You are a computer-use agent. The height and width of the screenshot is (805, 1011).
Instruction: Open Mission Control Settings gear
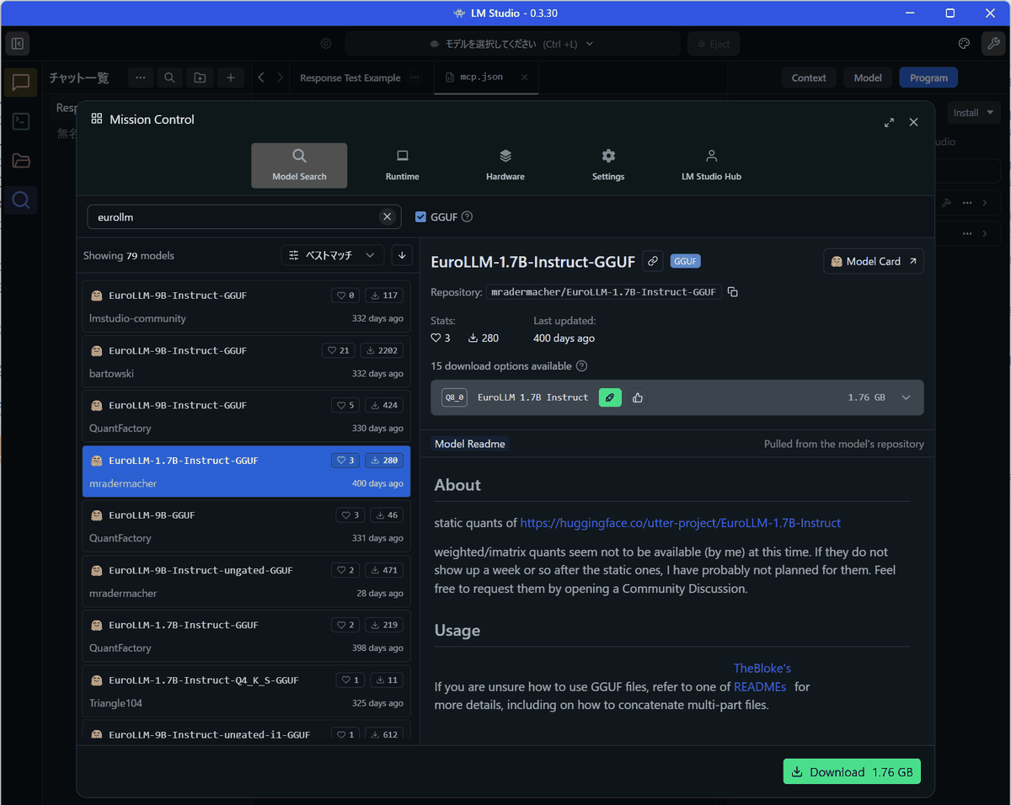click(x=608, y=157)
